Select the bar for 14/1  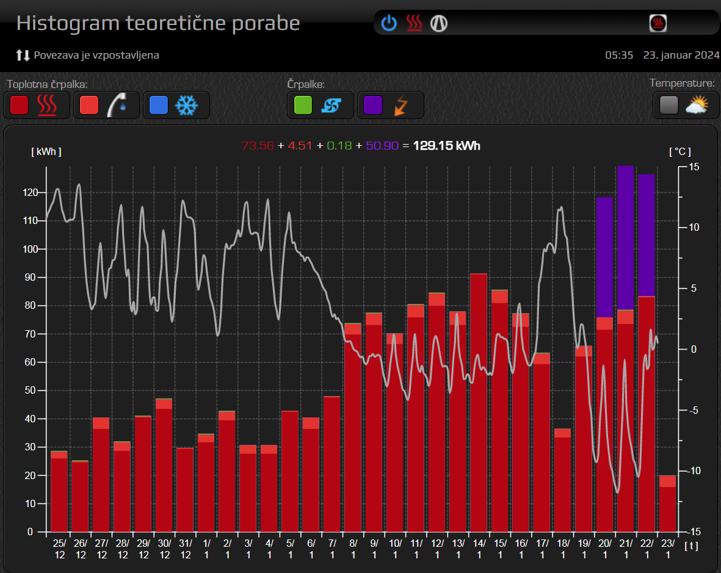tap(479, 403)
